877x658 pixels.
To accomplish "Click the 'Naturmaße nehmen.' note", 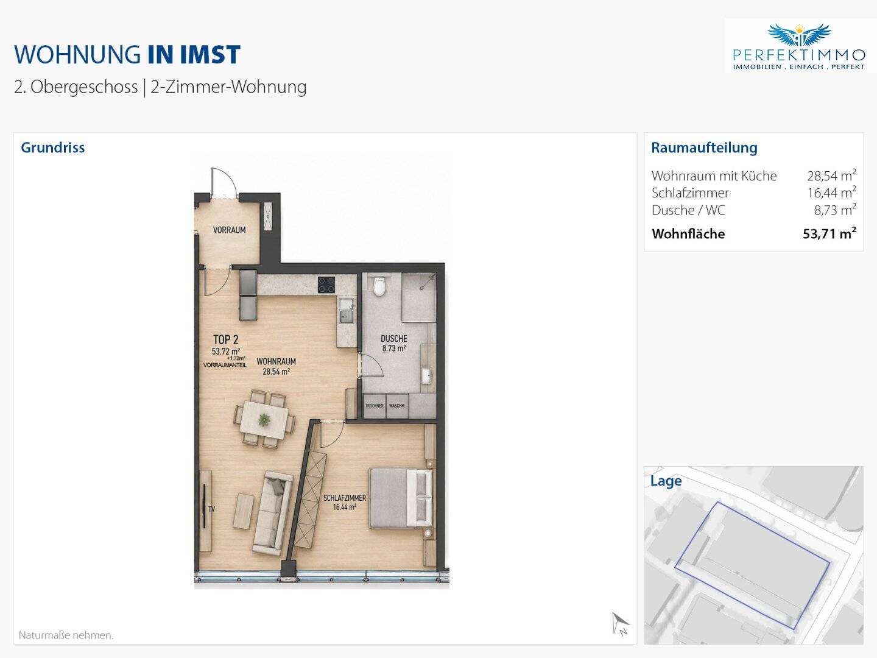I will click(x=66, y=635).
